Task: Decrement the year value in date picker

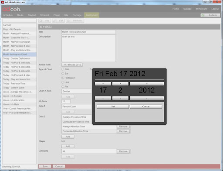Action: [x=147, y=98]
